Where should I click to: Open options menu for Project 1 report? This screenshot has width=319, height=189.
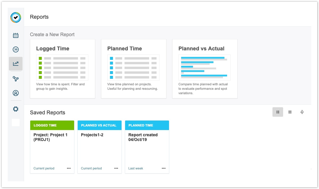click(x=69, y=168)
